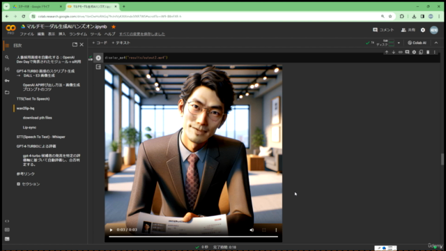The height and width of the screenshot is (251, 446).
Task: Go to 参考リンク section
Action: click(25, 174)
